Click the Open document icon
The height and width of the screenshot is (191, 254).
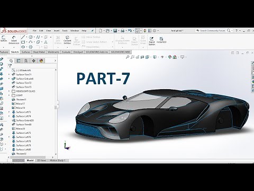click(x=107, y=31)
